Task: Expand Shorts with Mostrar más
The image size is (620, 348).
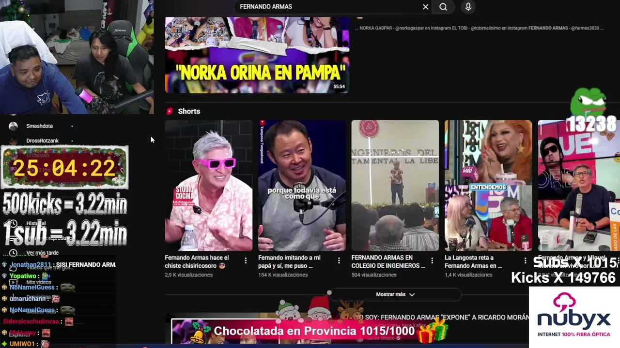Action: point(395,294)
